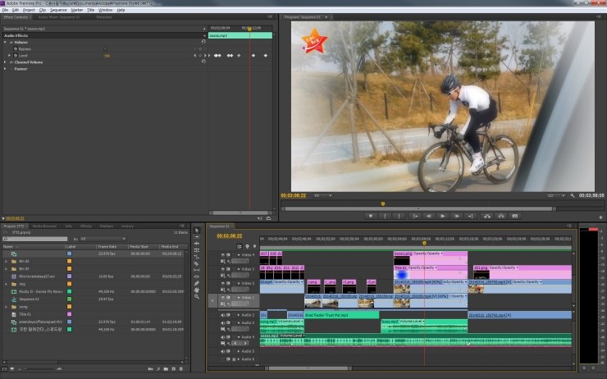Click the Find icon in Project panel
The image size is (607, 379).
tap(158, 369)
